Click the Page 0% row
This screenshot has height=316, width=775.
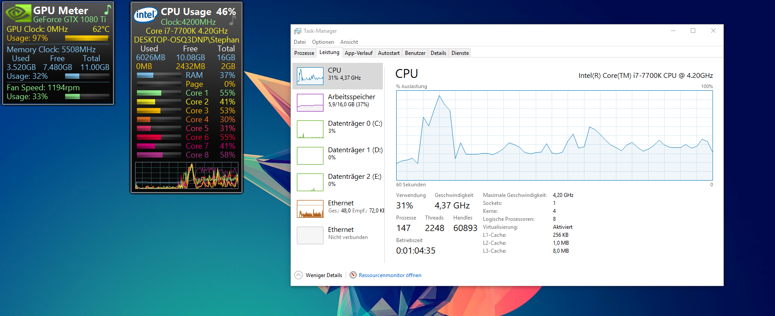(186, 84)
